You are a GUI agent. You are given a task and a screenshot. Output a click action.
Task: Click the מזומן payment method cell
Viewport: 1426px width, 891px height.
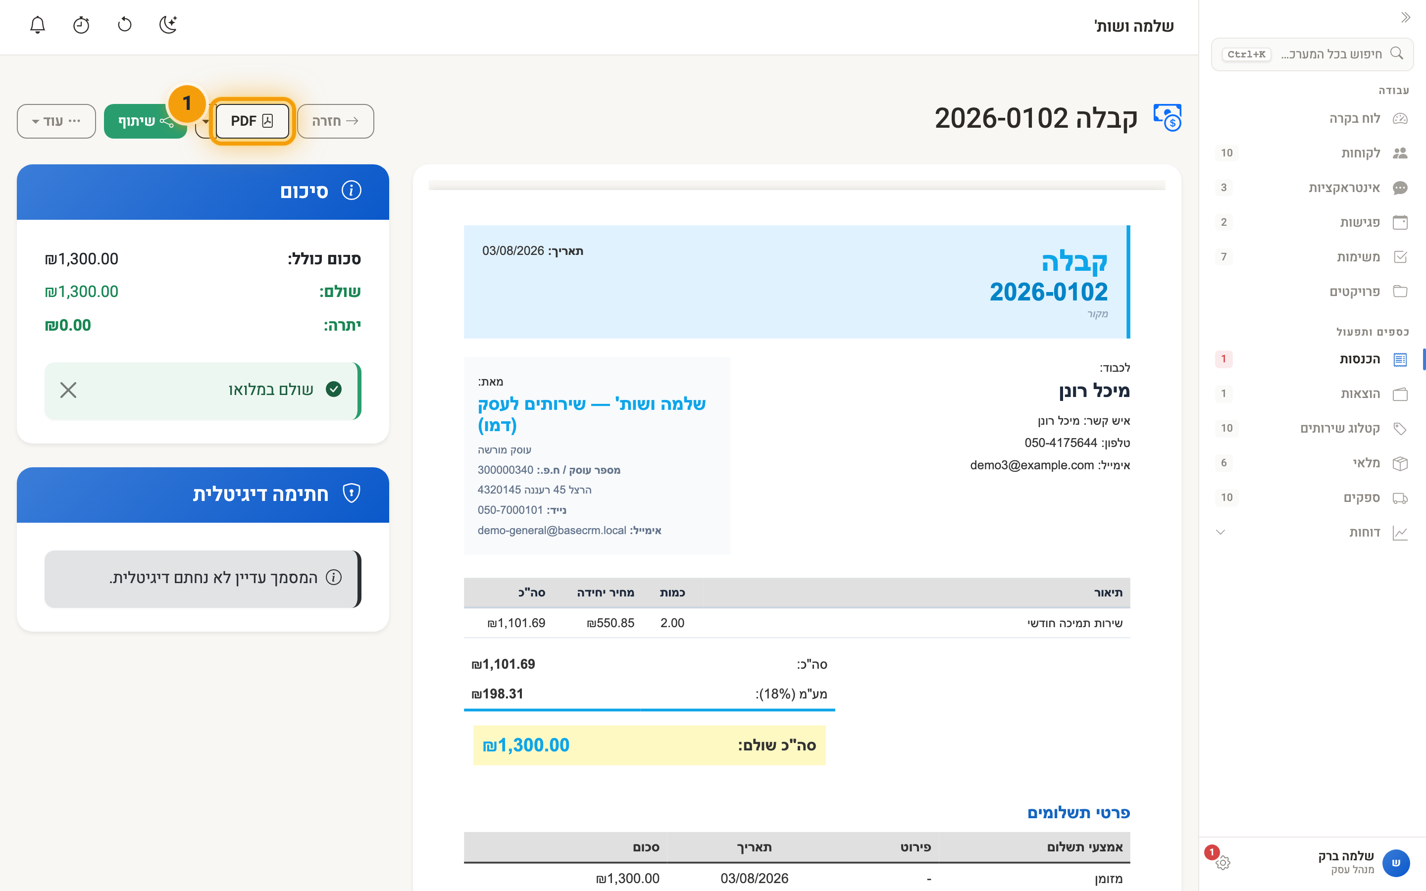1108,879
